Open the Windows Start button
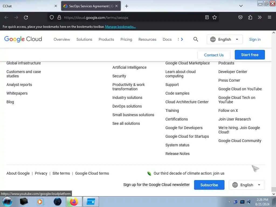This screenshot has height=207, width=276. [7, 202]
